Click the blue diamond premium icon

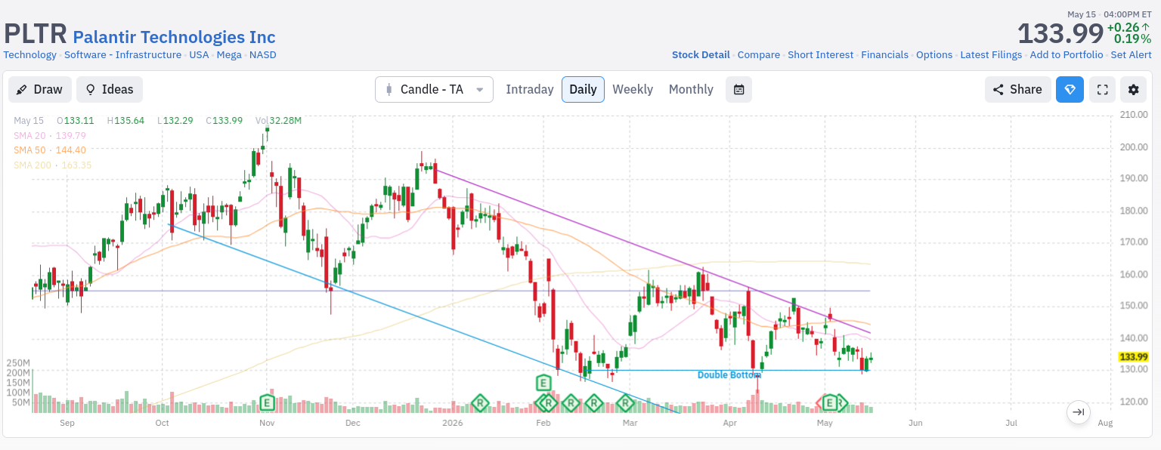1070,89
